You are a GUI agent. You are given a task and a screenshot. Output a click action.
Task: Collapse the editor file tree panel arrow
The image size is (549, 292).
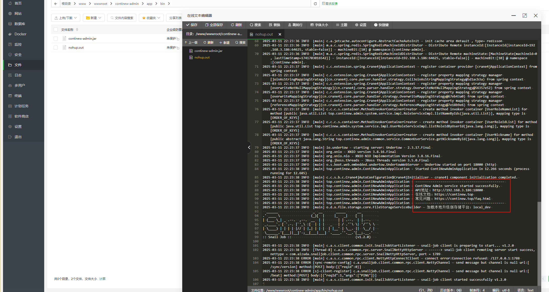(x=249, y=147)
